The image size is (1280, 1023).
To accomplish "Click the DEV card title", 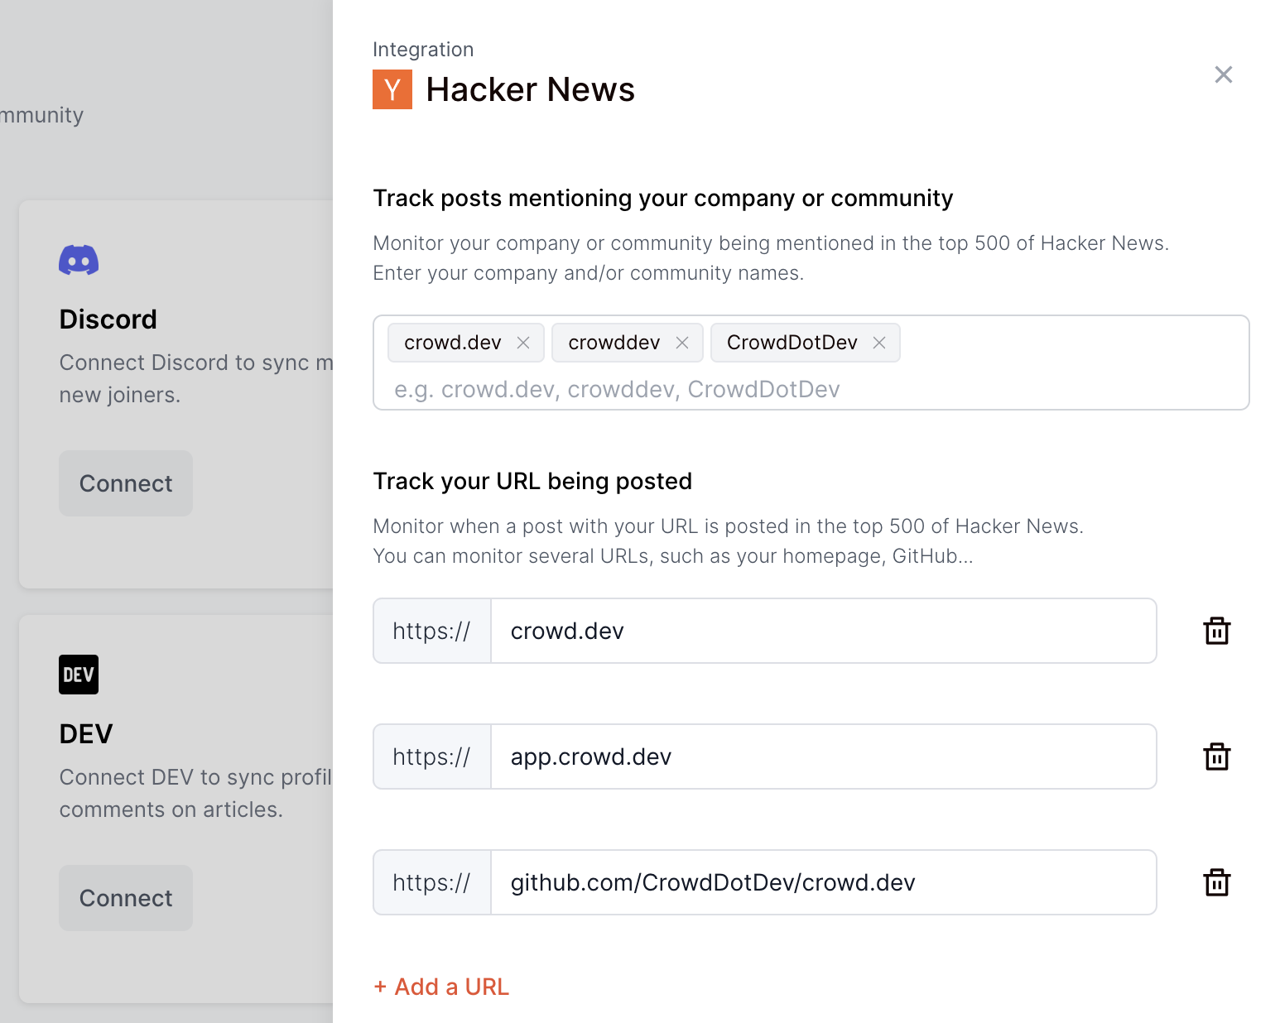I will 86,734.
